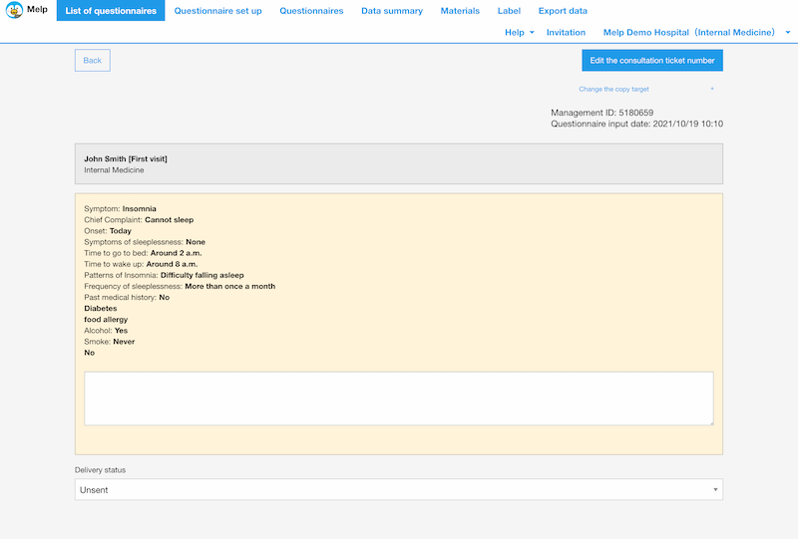
Task: Open the Export data tab
Action: point(563,11)
